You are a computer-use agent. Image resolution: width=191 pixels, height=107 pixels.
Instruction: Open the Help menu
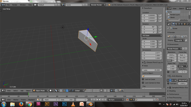click(30, 5)
